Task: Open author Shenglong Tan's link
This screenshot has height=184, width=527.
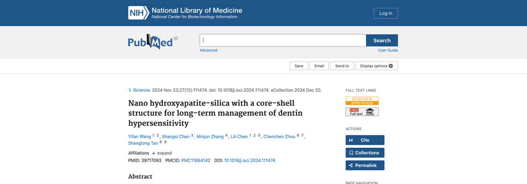Action: (x=143, y=143)
